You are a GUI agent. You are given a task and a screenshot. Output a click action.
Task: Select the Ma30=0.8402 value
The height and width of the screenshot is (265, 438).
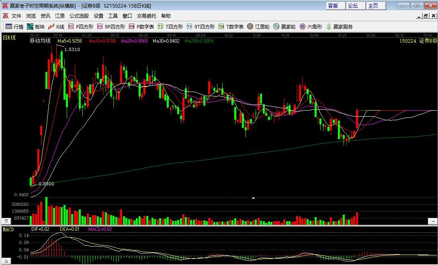pos(166,41)
